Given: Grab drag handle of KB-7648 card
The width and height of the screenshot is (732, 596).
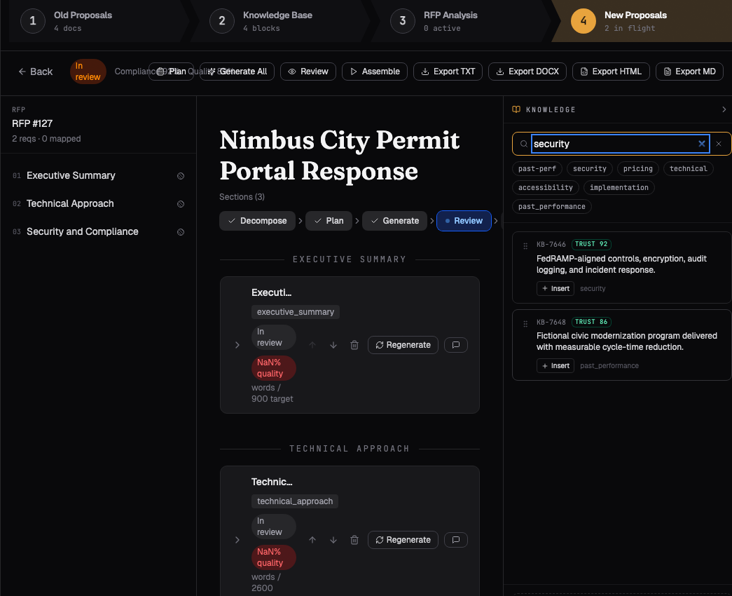Looking at the screenshot, I should (525, 323).
